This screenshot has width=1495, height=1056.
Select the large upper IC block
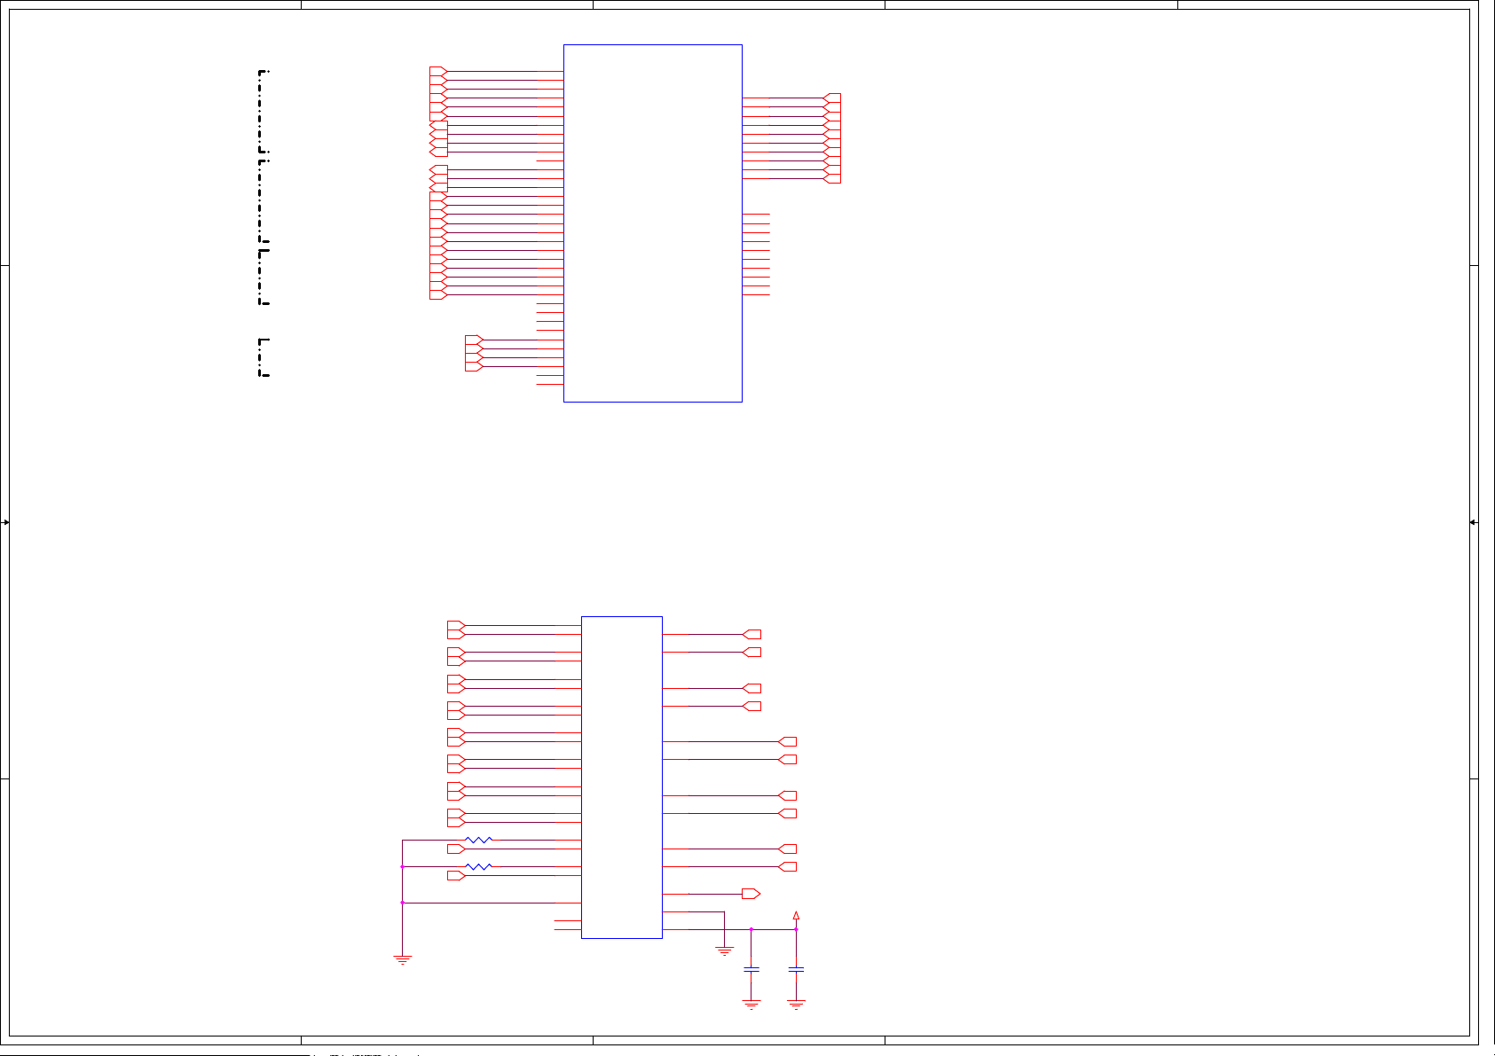[653, 223]
